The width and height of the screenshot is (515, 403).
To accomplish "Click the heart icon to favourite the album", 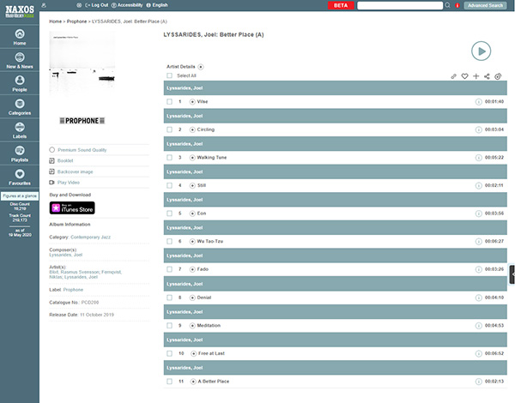I will [464, 76].
